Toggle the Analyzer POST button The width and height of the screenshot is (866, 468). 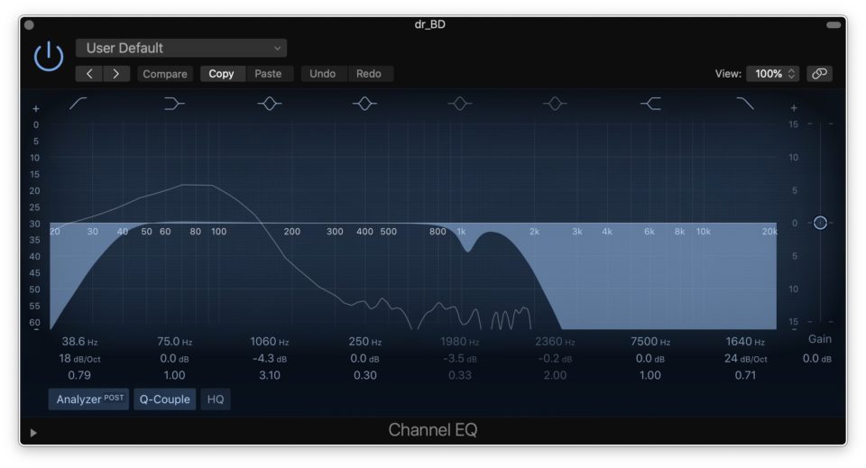[x=89, y=399]
